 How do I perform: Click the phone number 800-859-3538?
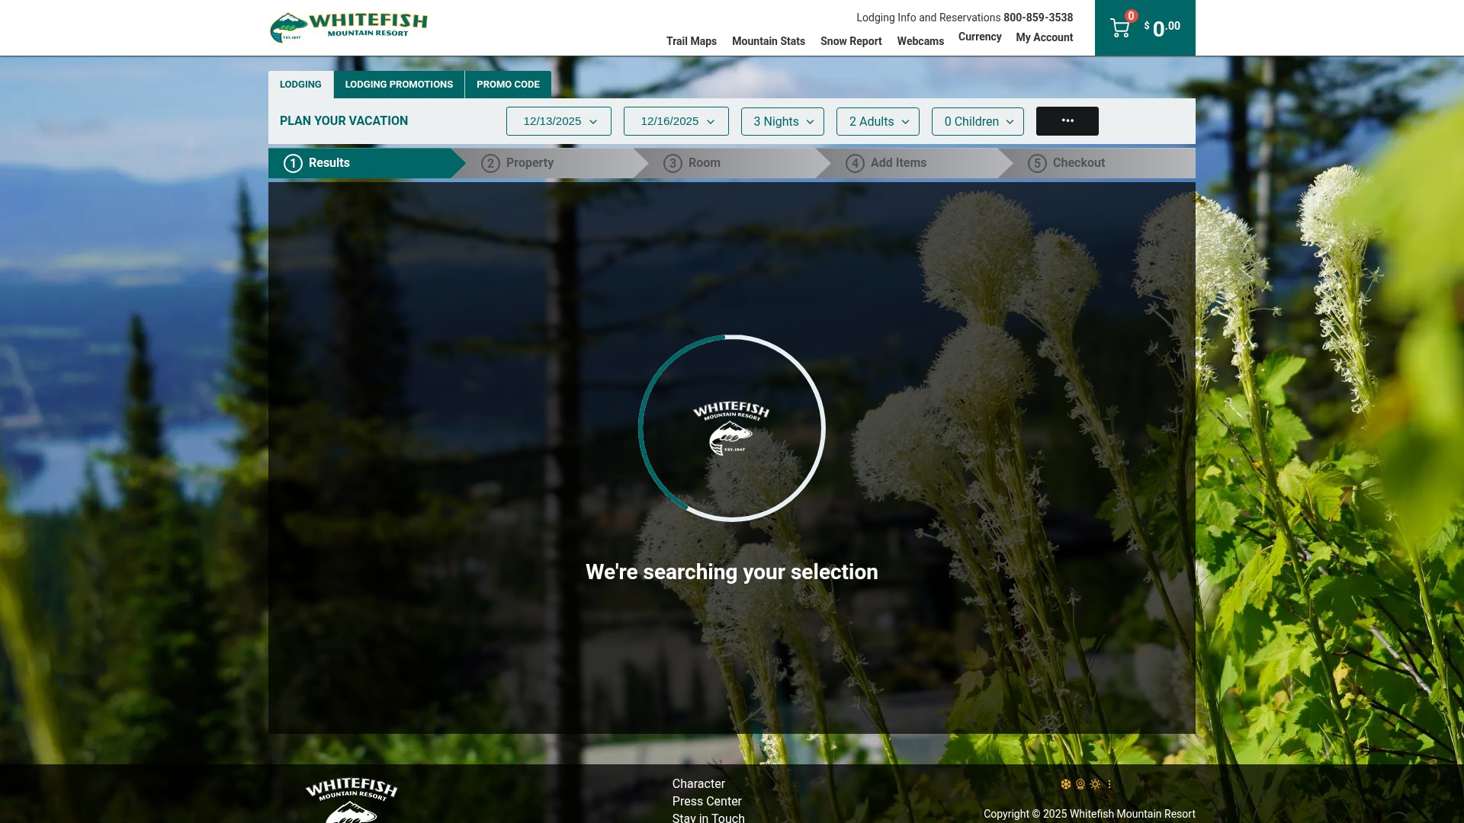click(1038, 18)
